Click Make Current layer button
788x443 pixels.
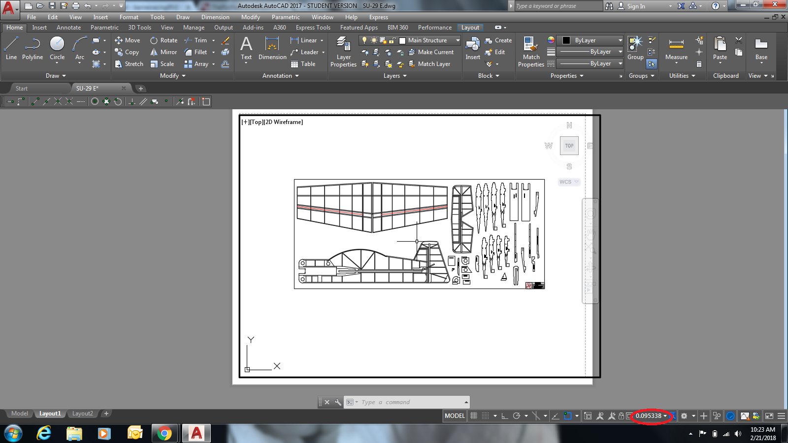431,52
